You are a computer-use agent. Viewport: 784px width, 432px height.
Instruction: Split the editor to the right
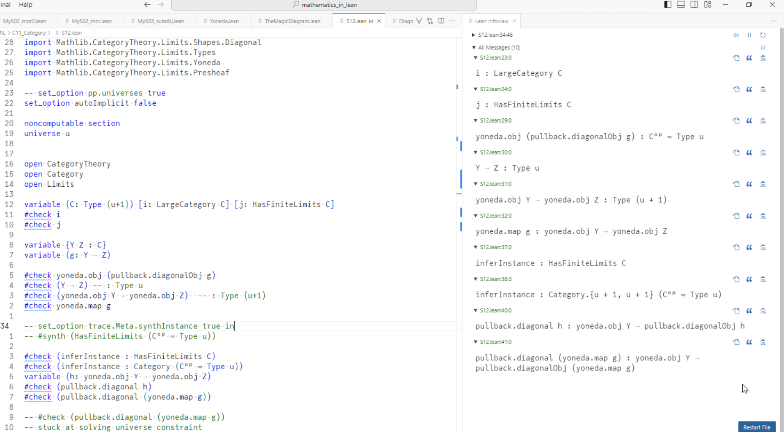point(441,21)
